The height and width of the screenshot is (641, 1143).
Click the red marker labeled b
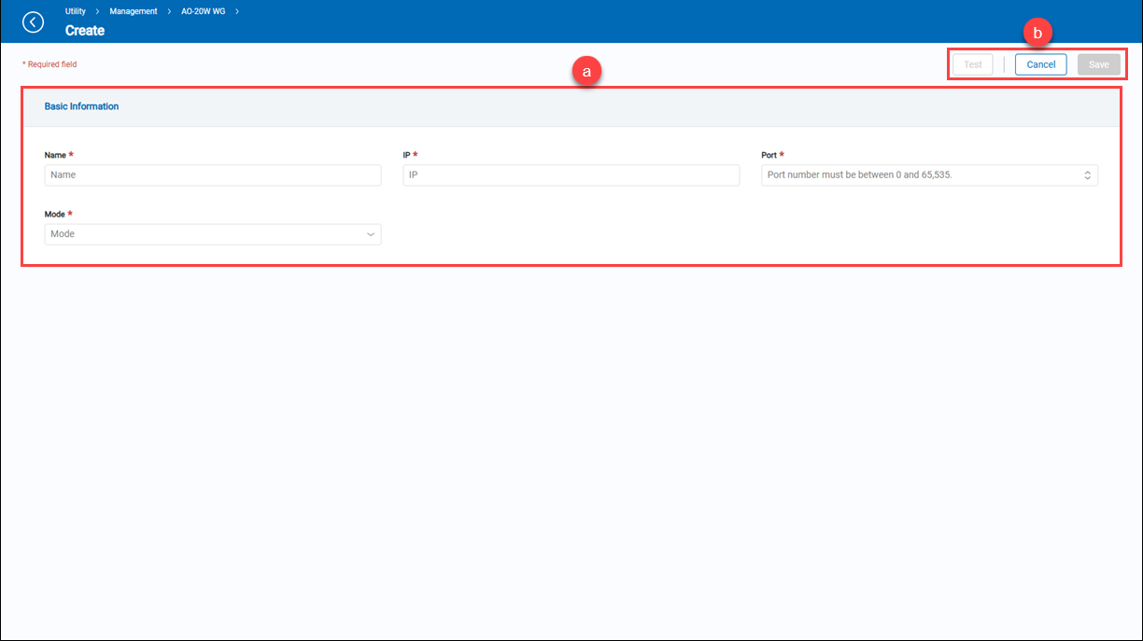1037,33
